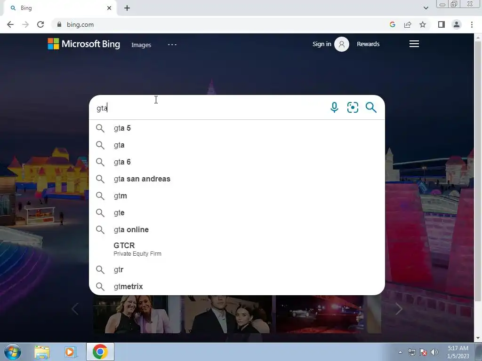Open File Explorer from taskbar

point(42,352)
